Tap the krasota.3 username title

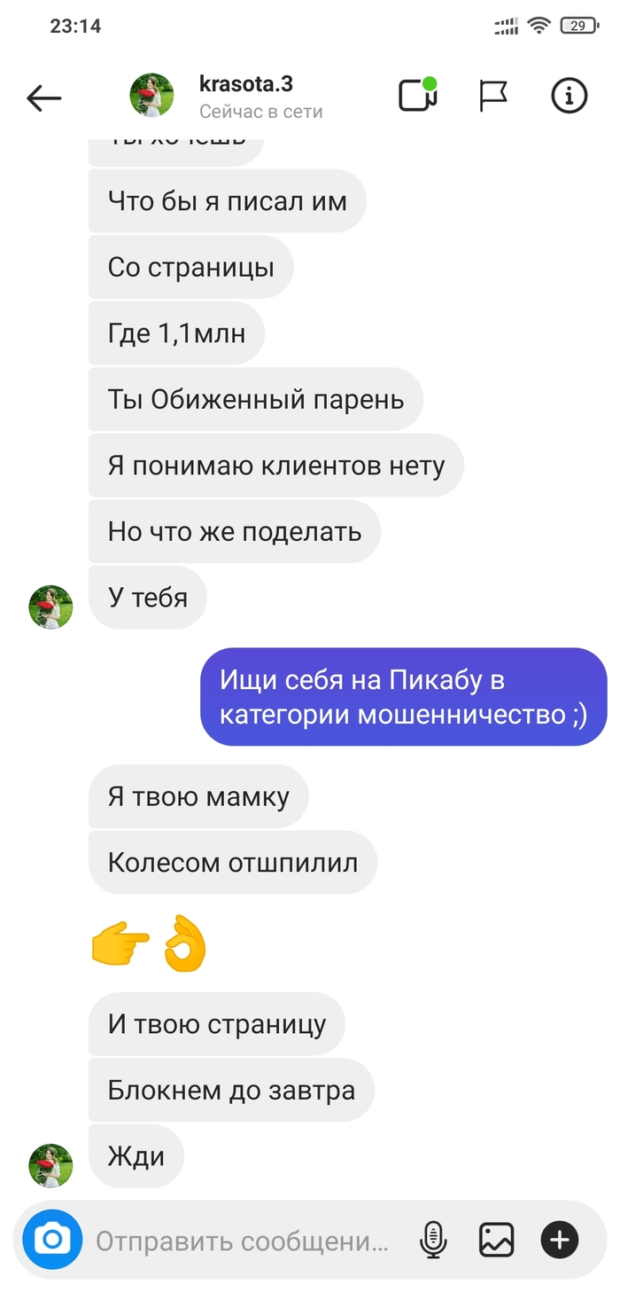[246, 84]
